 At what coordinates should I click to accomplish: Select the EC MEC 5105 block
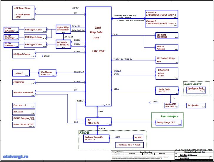98,122
